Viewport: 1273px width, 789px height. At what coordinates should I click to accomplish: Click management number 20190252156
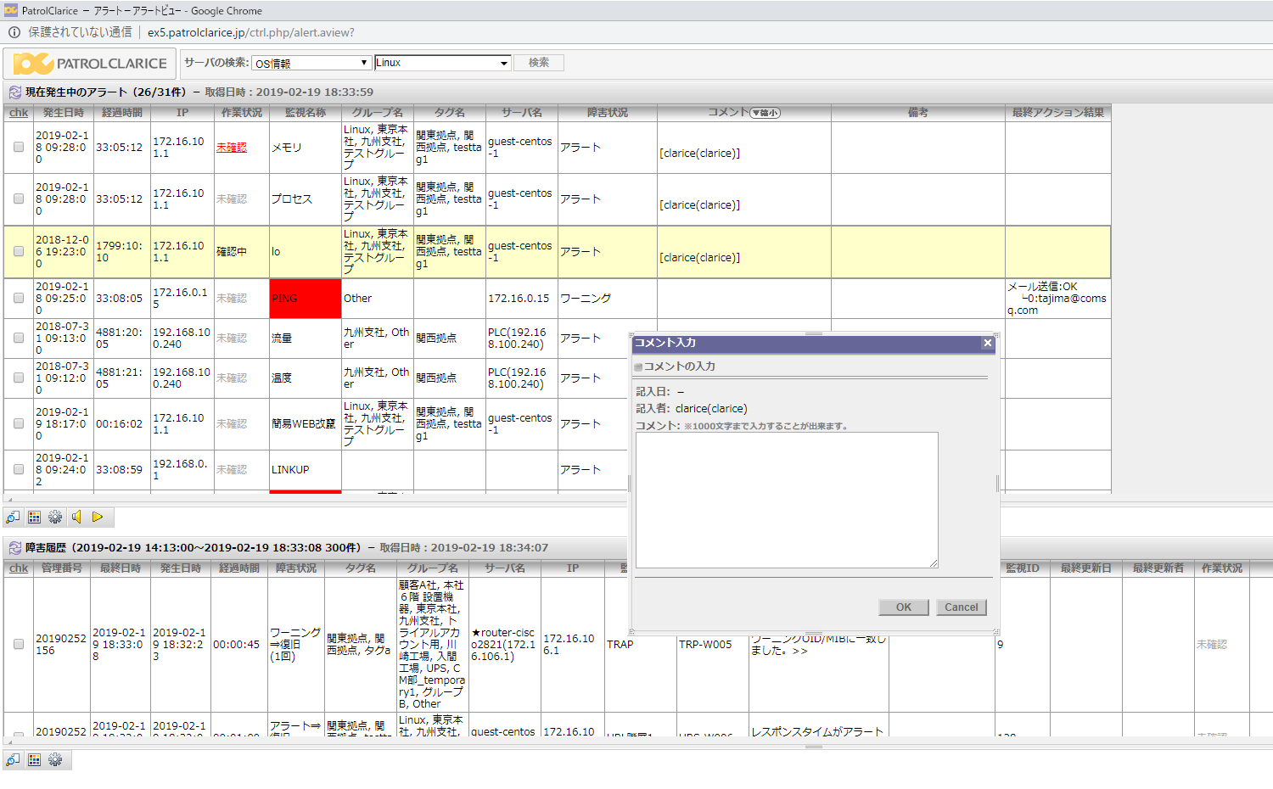pos(61,645)
